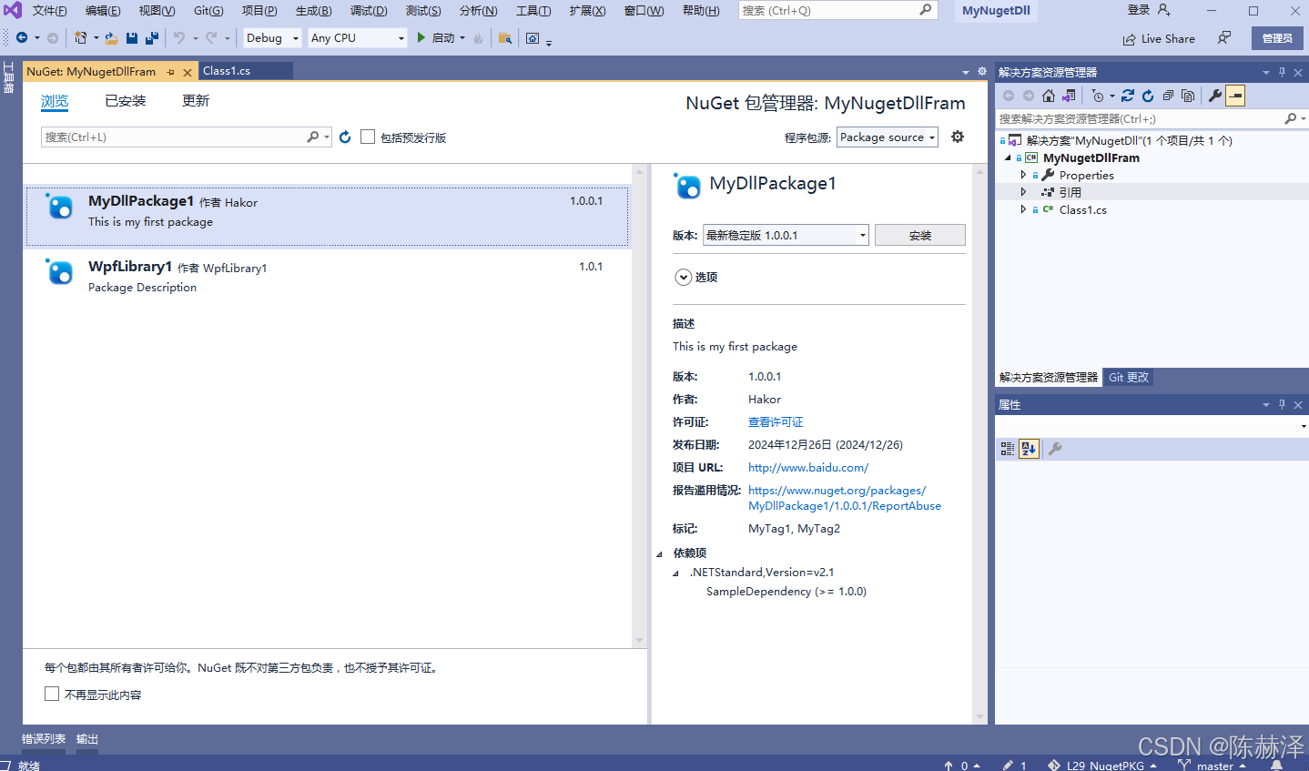Viewport: 1309px width, 771px height.
Task: Open the version dropdown showing 1.0.0.1
Action: coord(786,235)
